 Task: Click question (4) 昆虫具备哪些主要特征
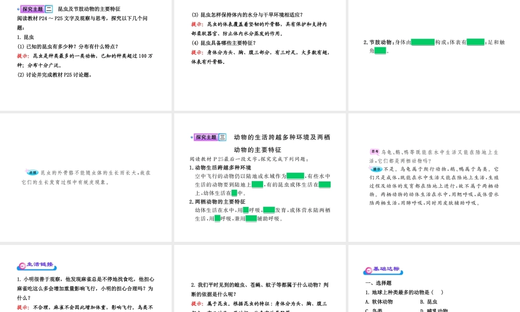pyautogui.click(x=224, y=43)
